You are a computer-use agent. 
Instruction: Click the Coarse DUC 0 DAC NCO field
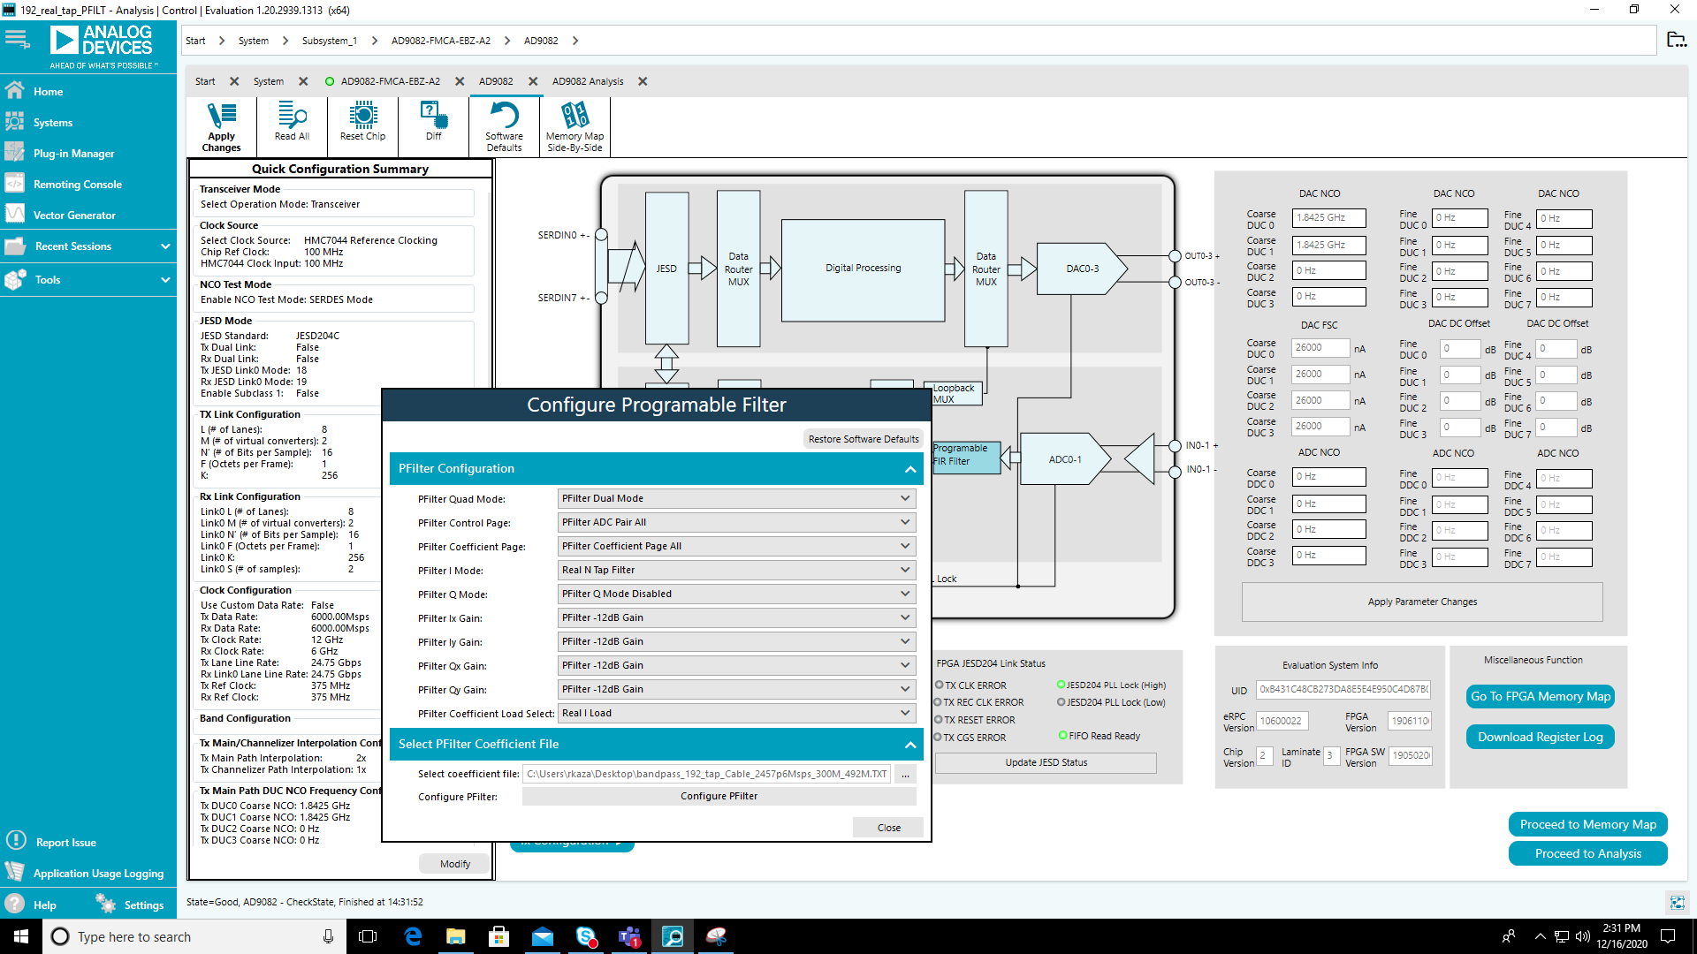tap(1328, 217)
